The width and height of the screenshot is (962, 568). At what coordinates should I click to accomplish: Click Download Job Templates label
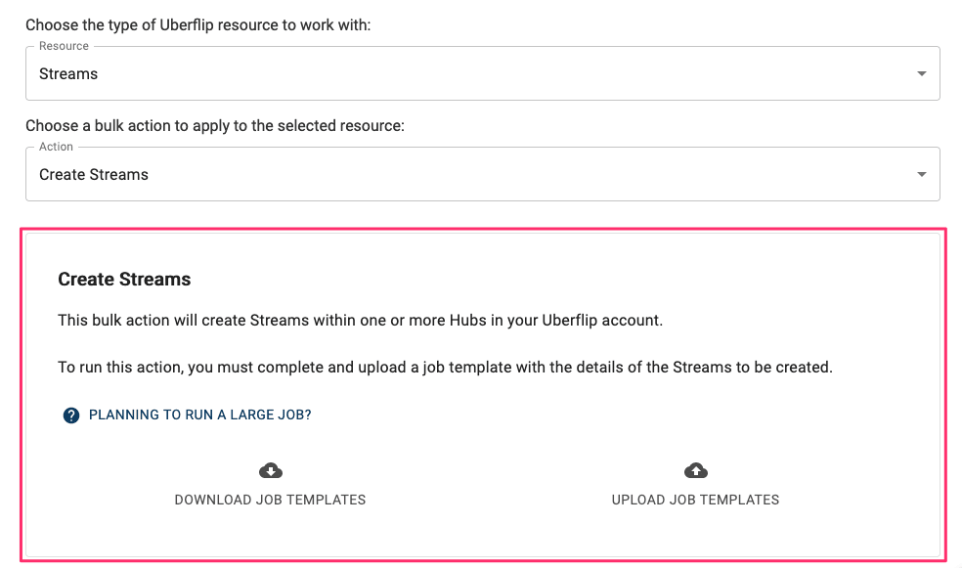pyautogui.click(x=270, y=500)
